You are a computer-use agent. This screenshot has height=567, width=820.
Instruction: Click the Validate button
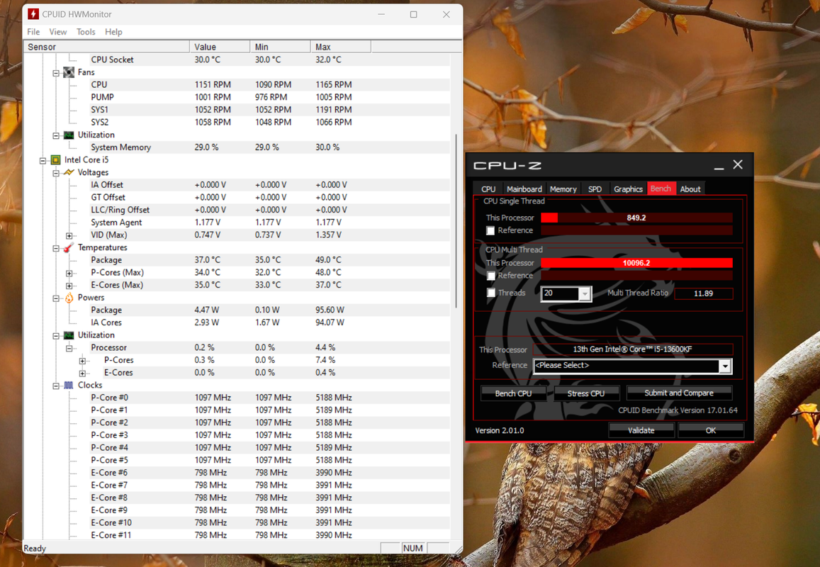point(641,430)
